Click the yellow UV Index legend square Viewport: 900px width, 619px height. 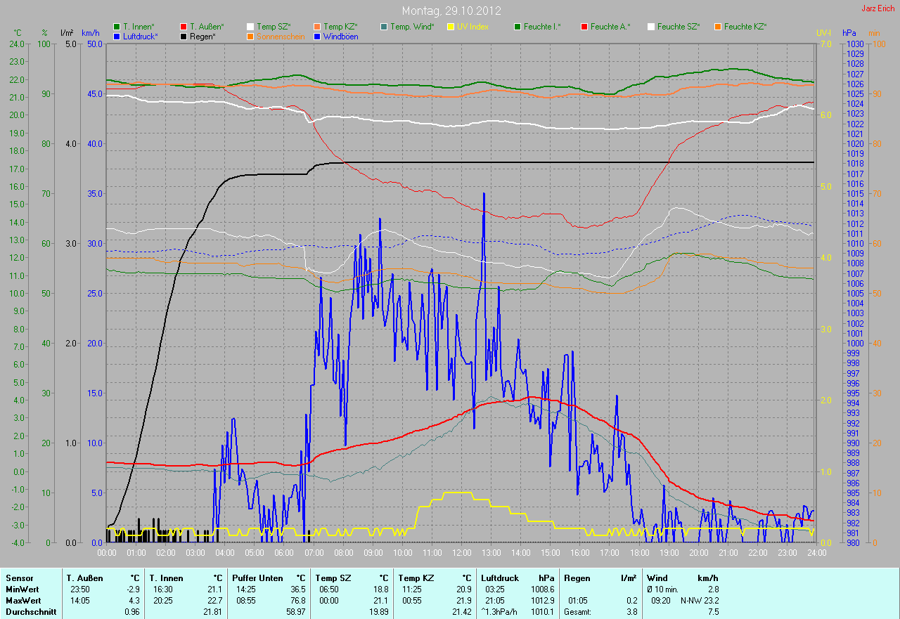click(451, 27)
